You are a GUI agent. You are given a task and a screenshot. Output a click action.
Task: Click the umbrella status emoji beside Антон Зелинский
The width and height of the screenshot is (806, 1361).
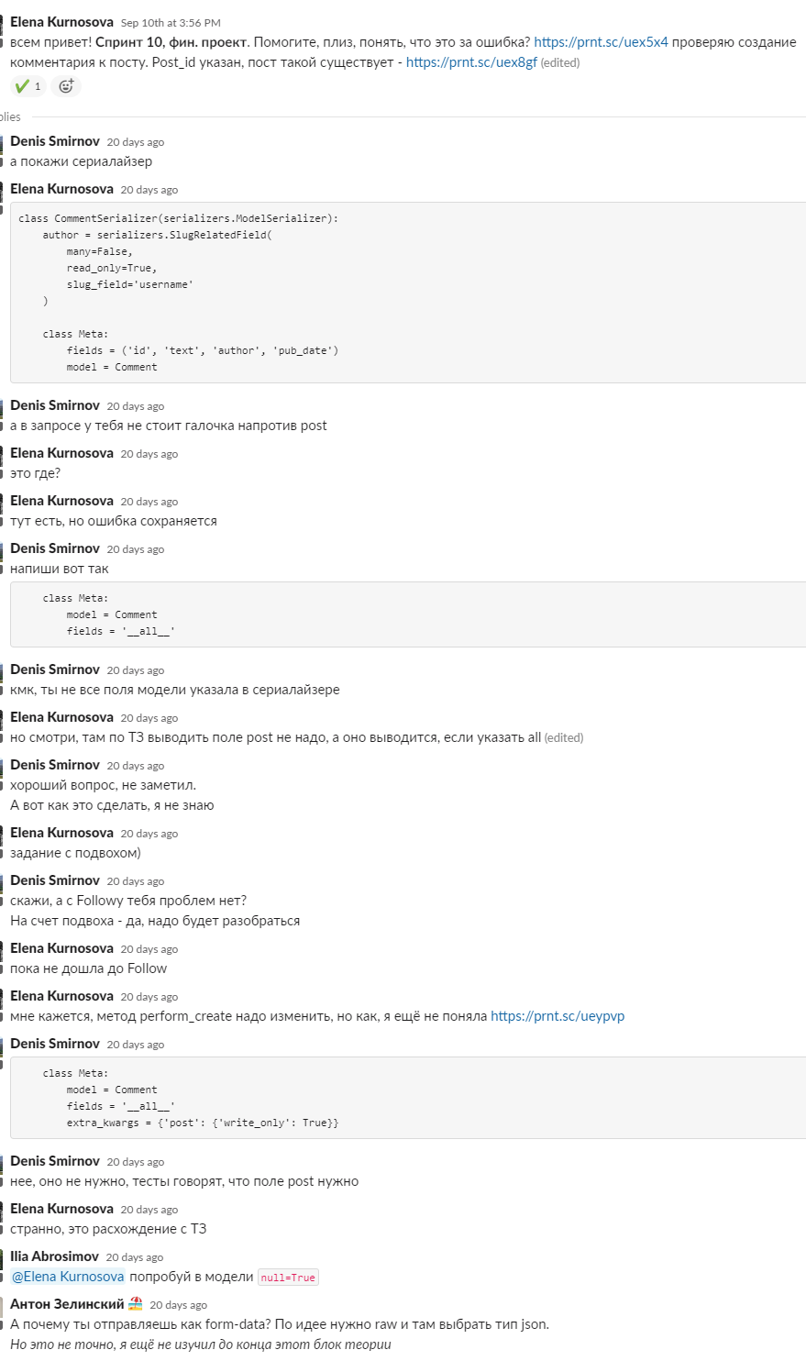pyautogui.click(x=136, y=1303)
